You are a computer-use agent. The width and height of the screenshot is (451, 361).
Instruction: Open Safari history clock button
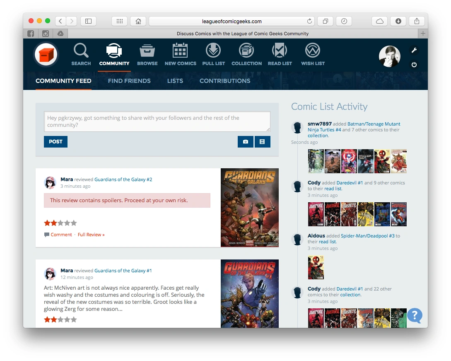[344, 21]
